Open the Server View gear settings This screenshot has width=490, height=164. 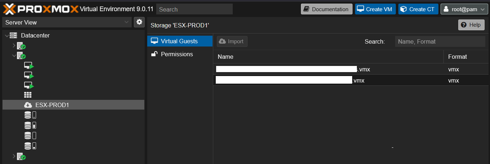click(139, 22)
